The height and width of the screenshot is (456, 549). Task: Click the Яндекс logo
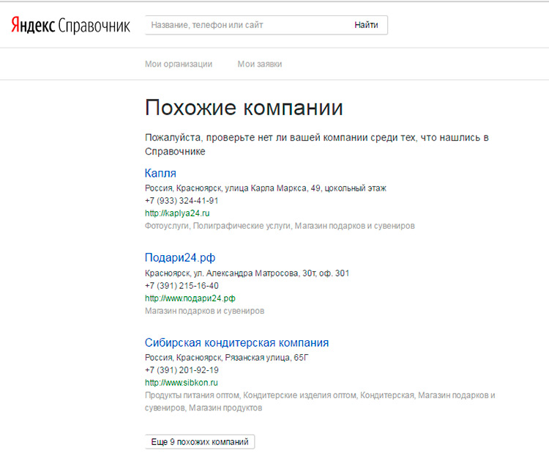click(x=34, y=26)
